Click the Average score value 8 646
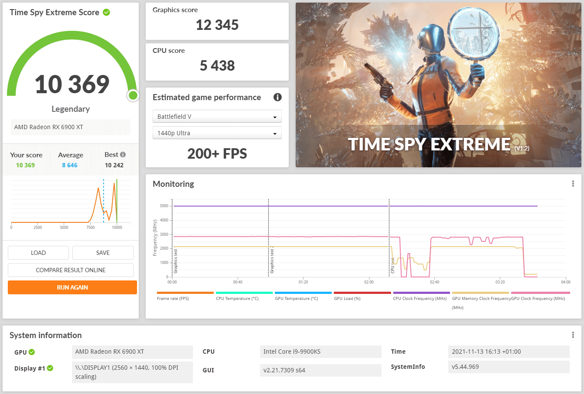 pyautogui.click(x=70, y=165)
